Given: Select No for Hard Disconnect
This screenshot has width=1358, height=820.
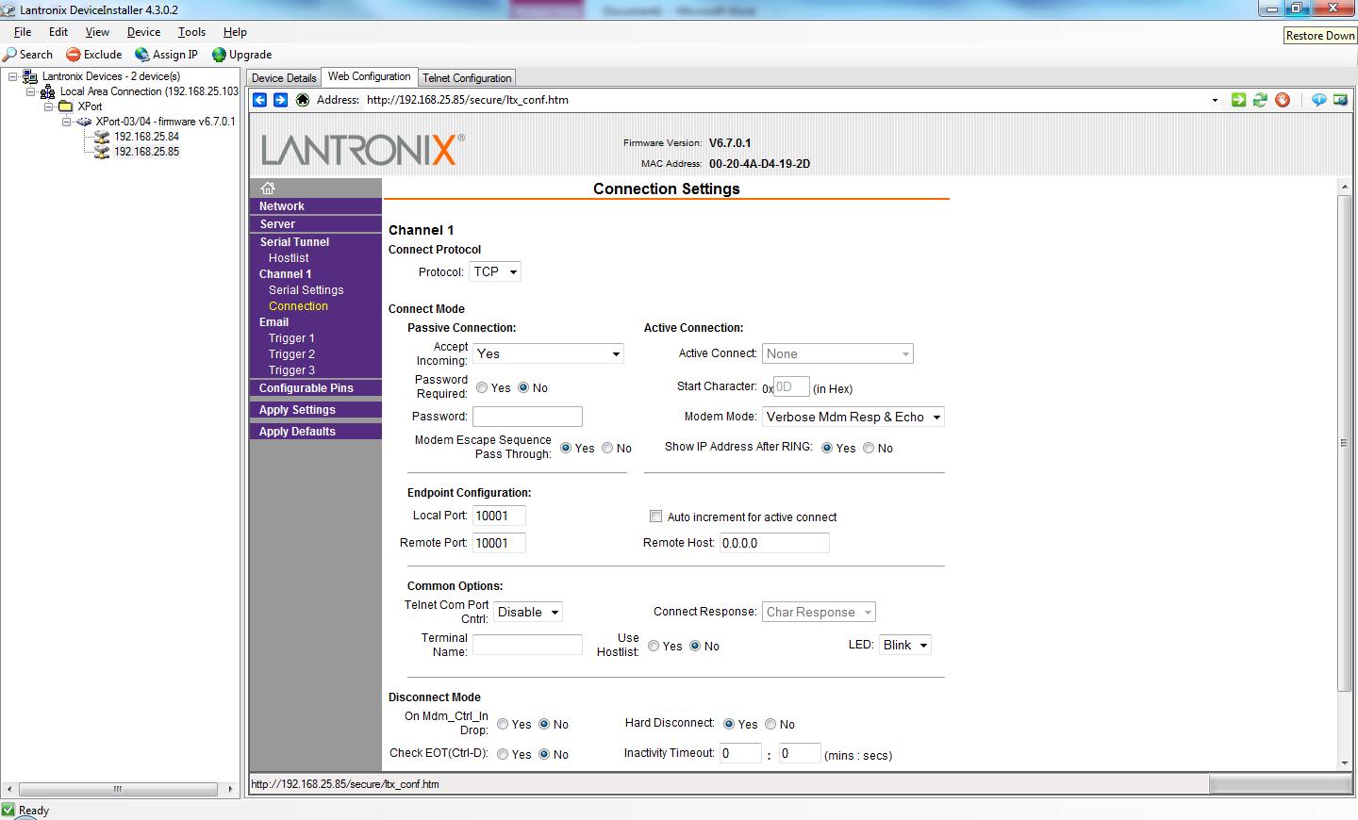Looking at the screenshot, I should [770, 724].
